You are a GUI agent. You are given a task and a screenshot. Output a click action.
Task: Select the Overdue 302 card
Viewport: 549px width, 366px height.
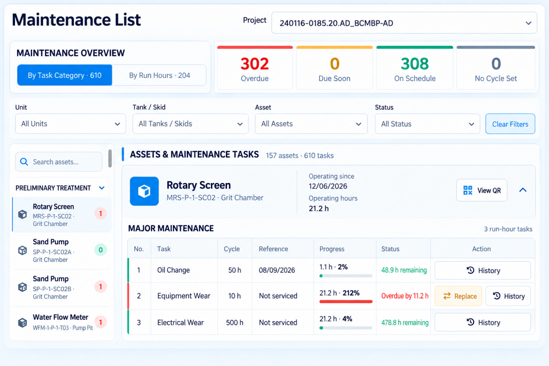click(x=255, y=68)
